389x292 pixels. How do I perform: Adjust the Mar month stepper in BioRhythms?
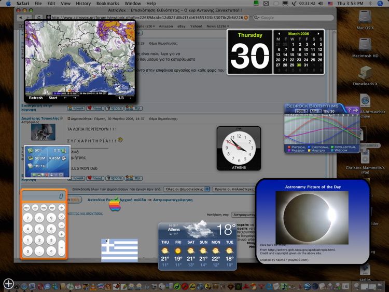click(320, 111)
